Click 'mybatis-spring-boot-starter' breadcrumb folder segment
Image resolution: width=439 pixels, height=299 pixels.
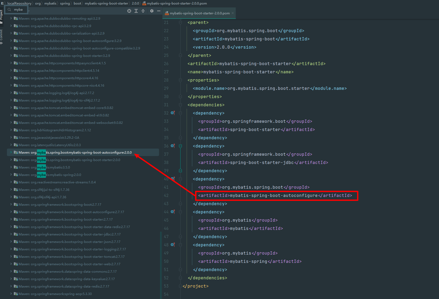pyautogui.click(x=106, y=3)
